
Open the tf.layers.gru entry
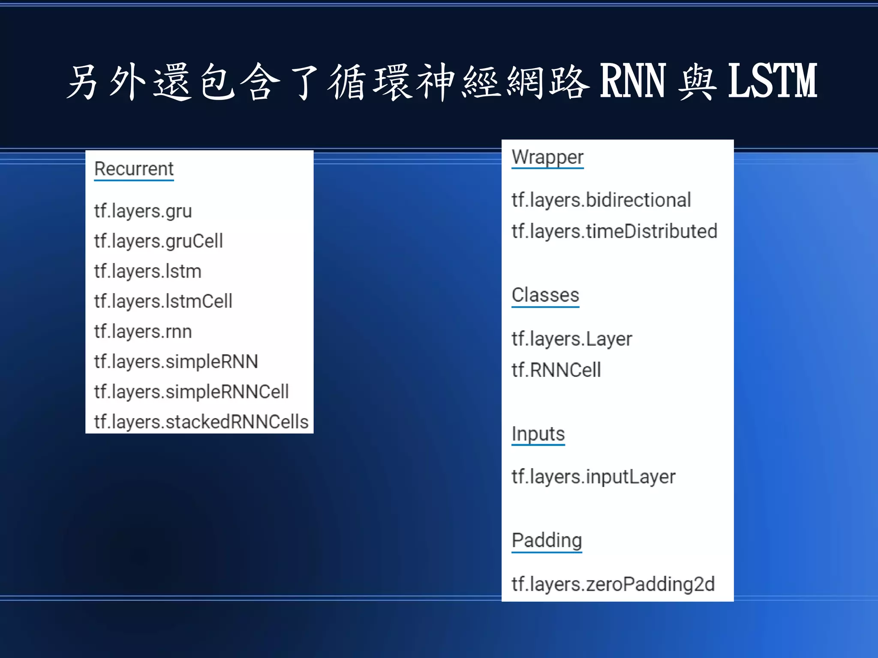click(143, 211)
